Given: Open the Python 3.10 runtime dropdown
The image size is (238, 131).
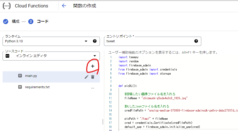Looking at the screenshot, I should click(51, 41).
